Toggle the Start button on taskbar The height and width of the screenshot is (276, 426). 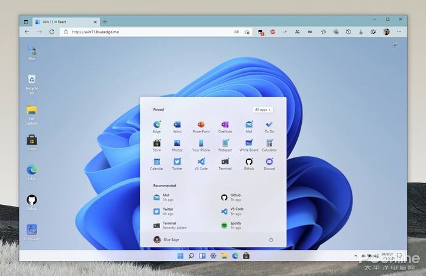pos(180,255)
